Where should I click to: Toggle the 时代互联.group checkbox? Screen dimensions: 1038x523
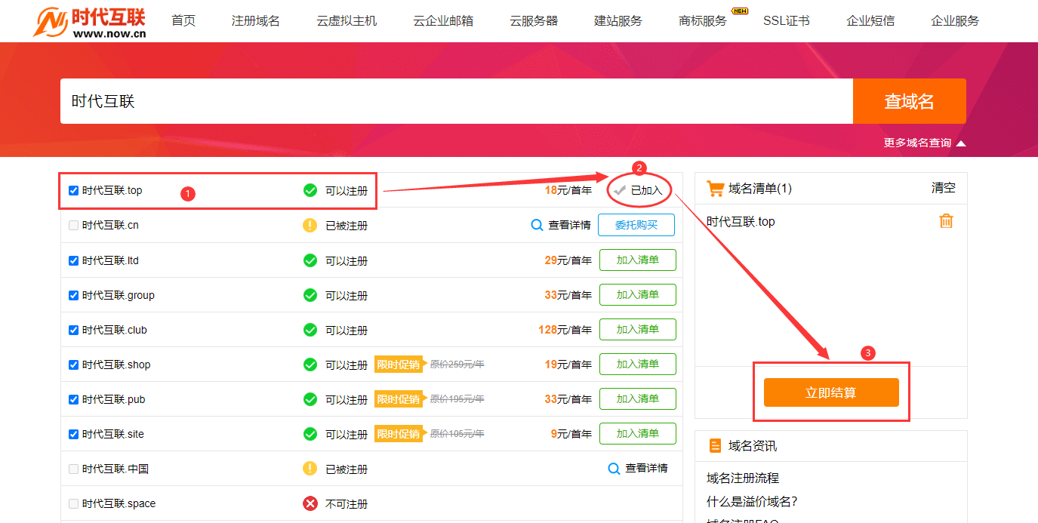pyautogui.click(x=73, y=295)
